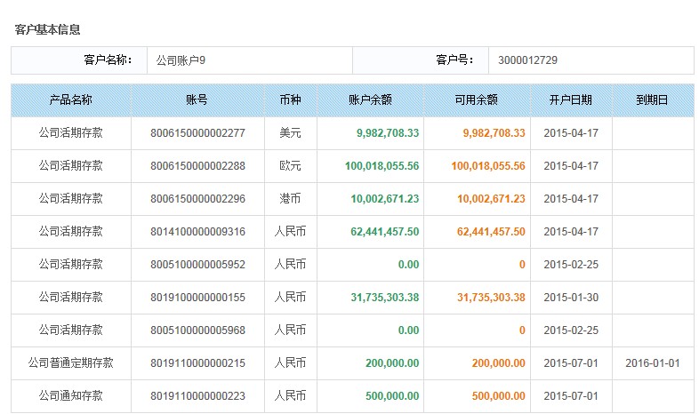Click orange available balance 62,441,457.50
Viewport: 699px width, 414px height.
point(491,232)
